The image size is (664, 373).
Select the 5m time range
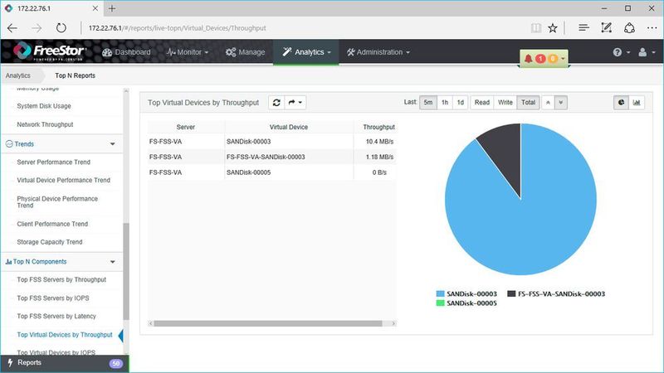pyautogui.click(x=428, y=102)
